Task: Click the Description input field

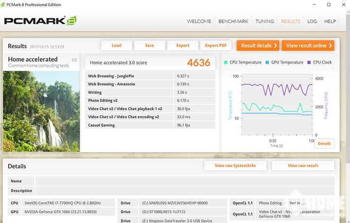Action: pos(185,190)
